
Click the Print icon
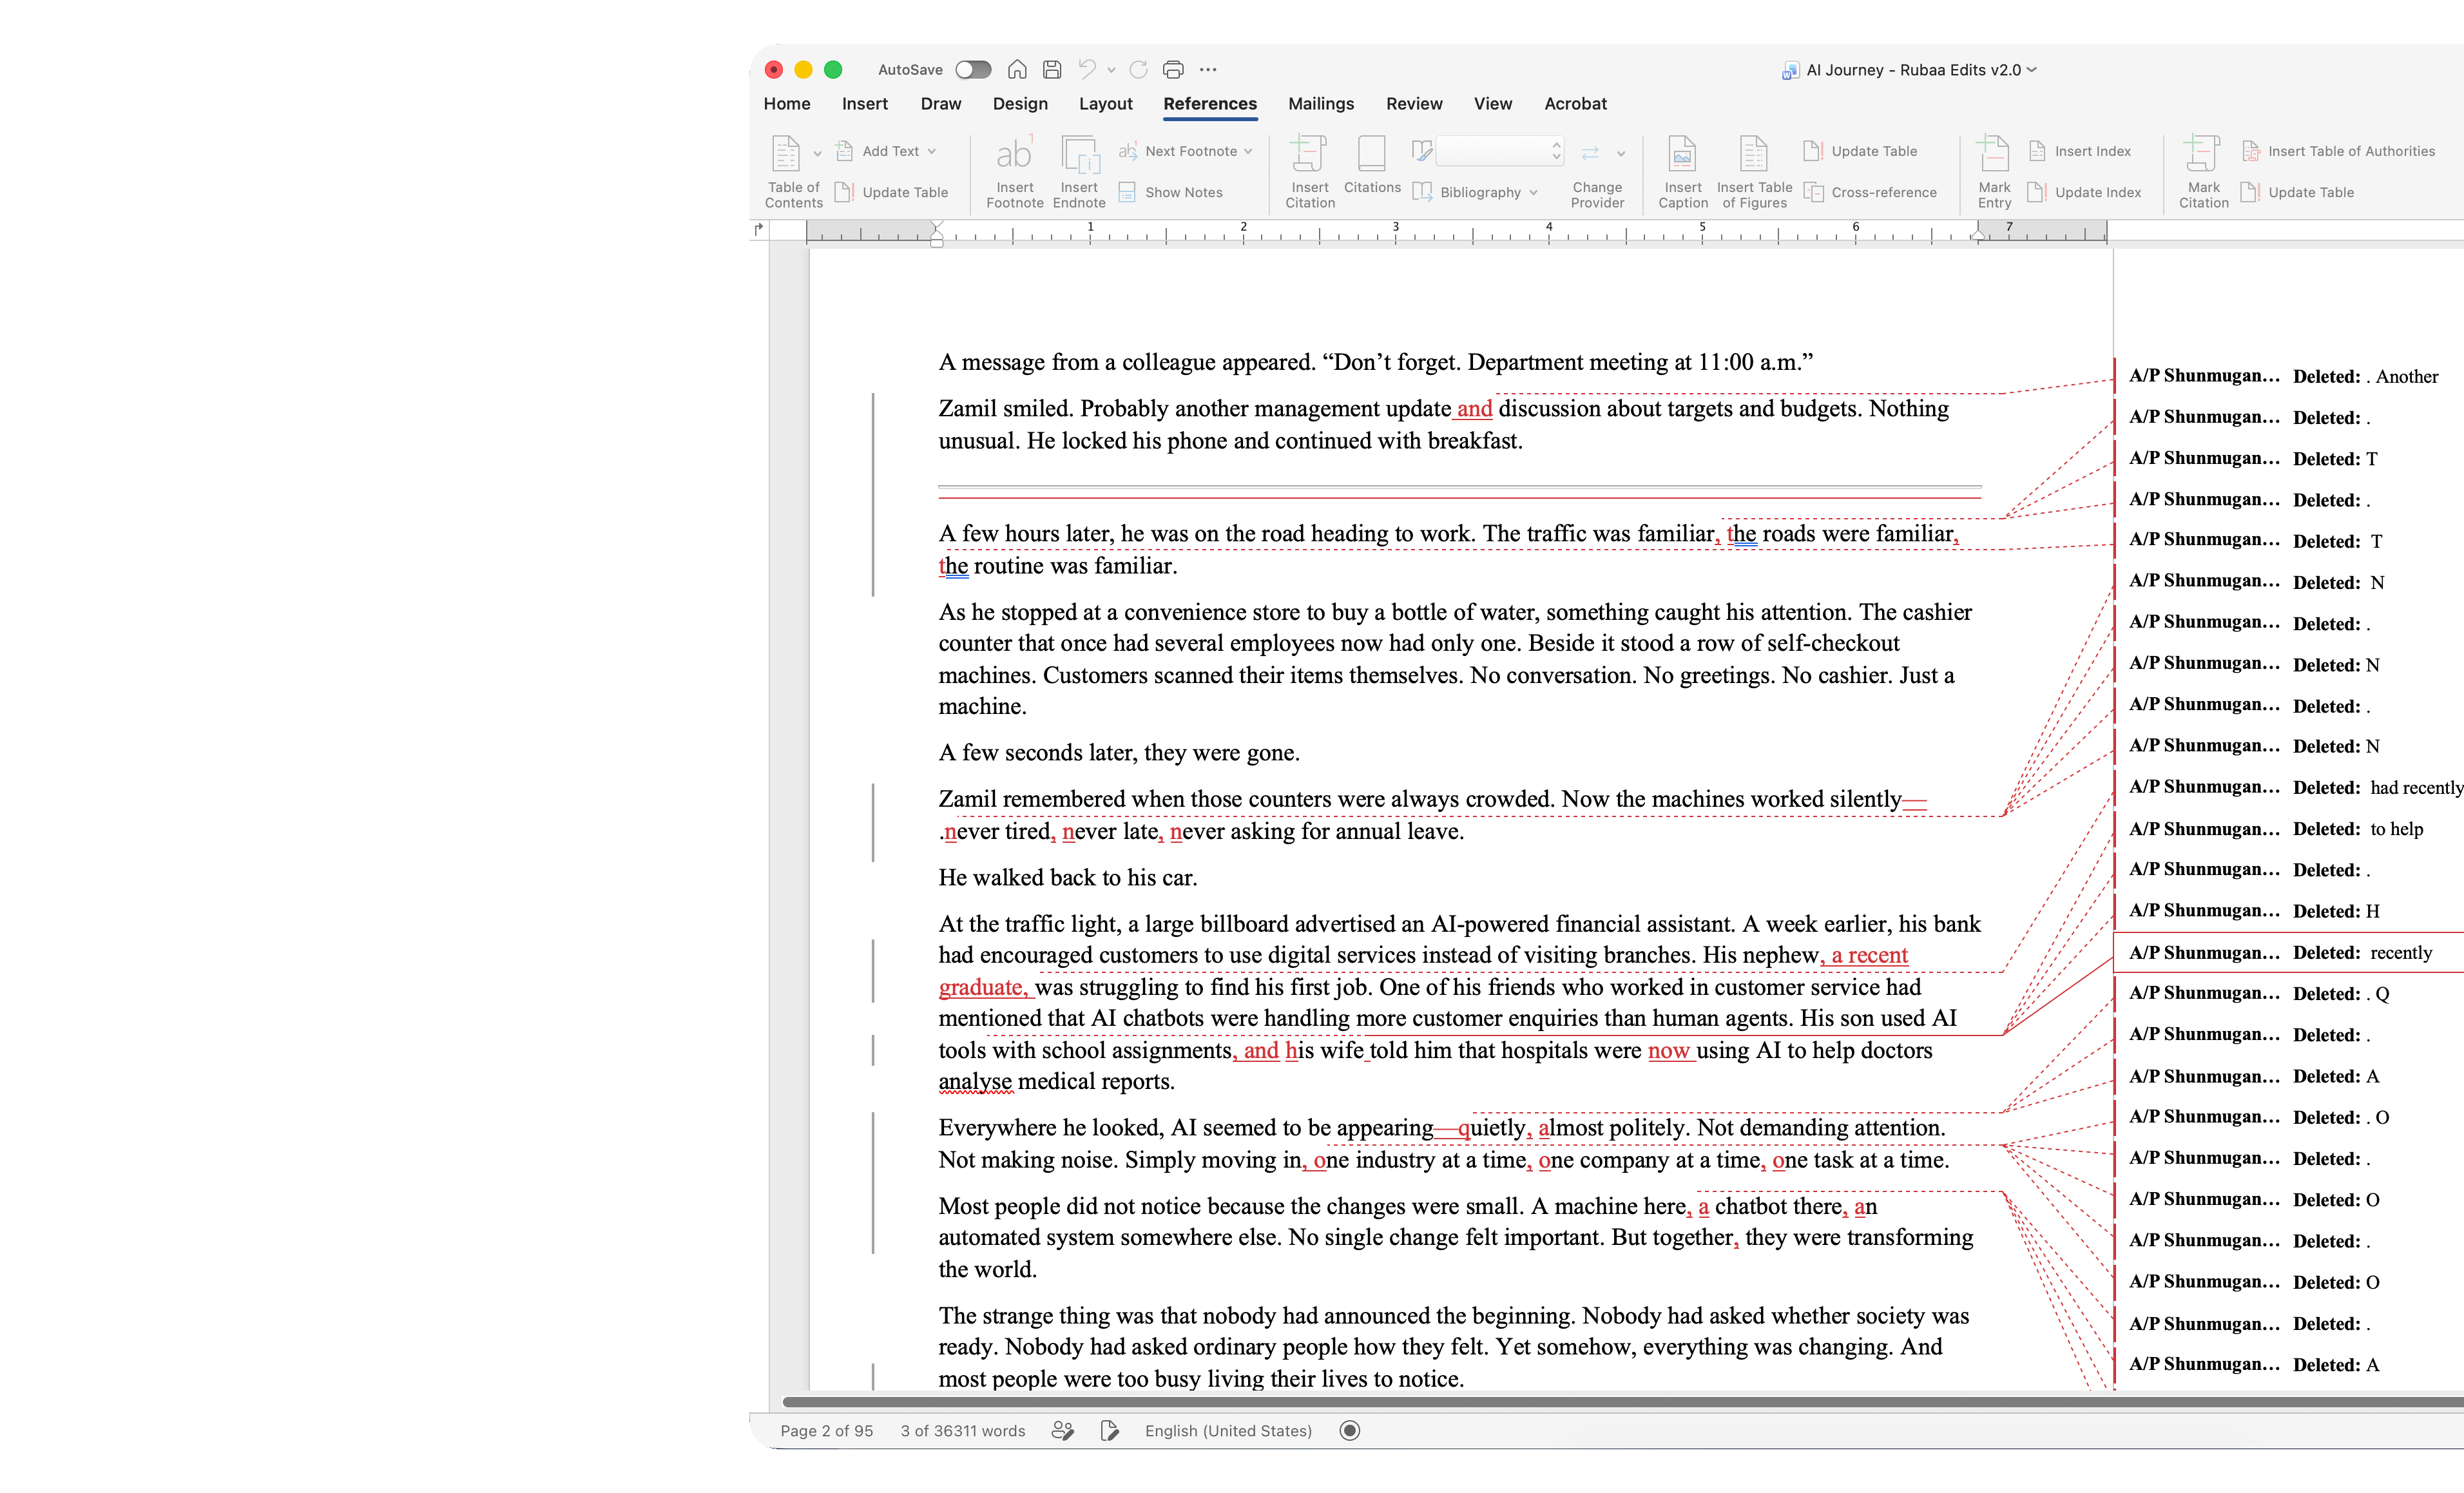coord(1173,69)
